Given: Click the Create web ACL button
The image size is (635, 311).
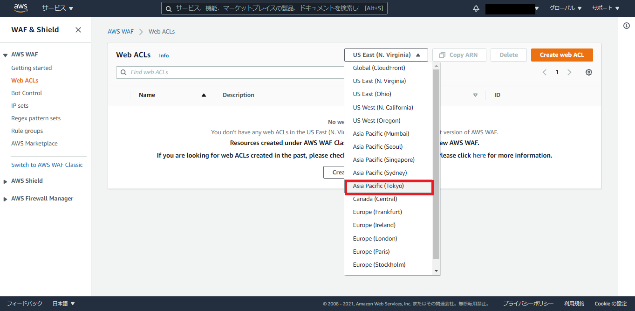Looking at the screenshot, I should point(562,55).
